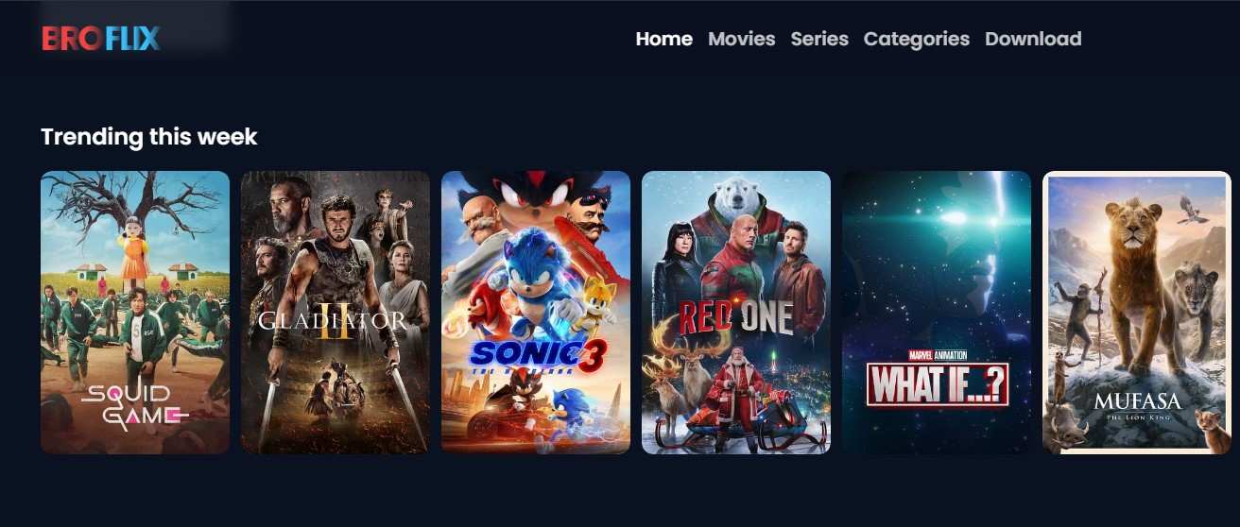Click the BROFLIX logo
1240x527 pixels.
(x=101, y=39)
